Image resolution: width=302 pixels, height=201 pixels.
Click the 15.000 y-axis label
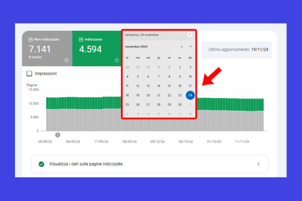coord(34,89)
